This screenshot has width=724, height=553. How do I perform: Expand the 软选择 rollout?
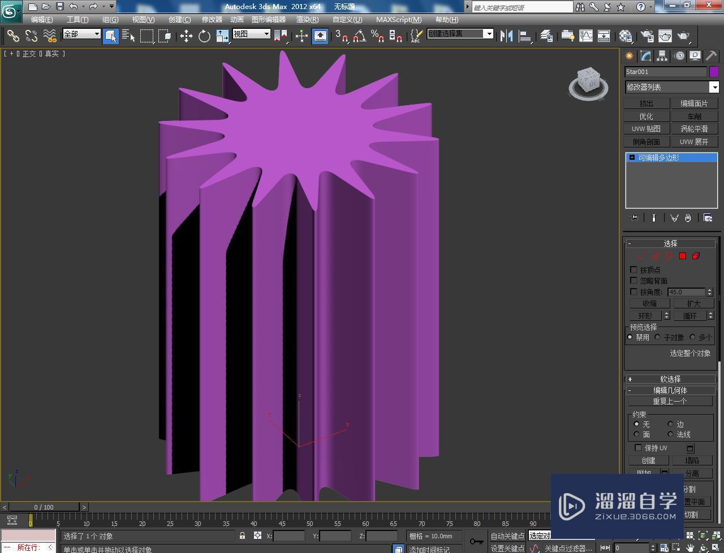(x=671, y=379)
